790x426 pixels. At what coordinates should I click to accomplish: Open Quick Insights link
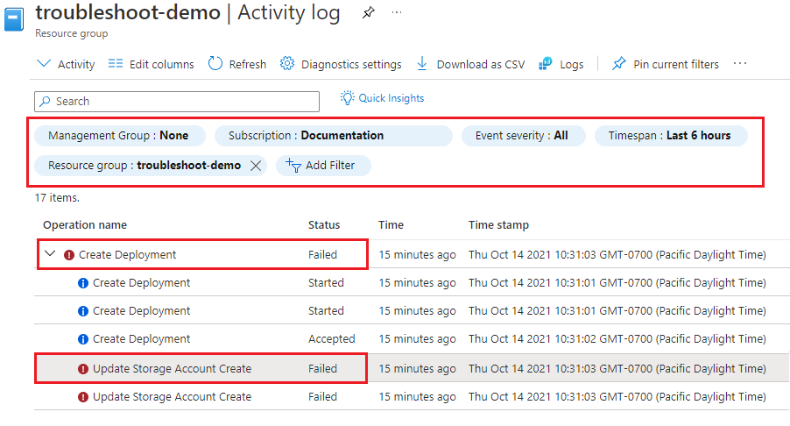(x=382, y=98)
